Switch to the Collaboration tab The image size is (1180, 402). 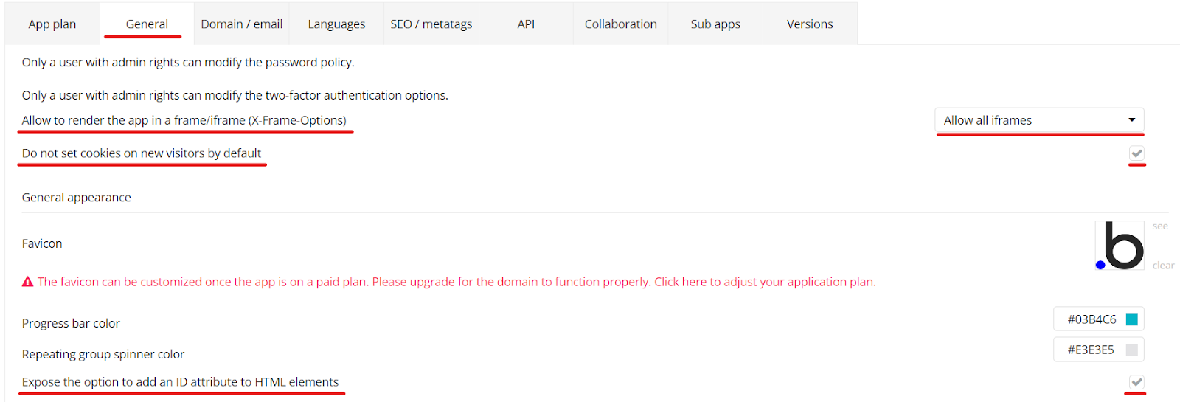click(621, 24)
